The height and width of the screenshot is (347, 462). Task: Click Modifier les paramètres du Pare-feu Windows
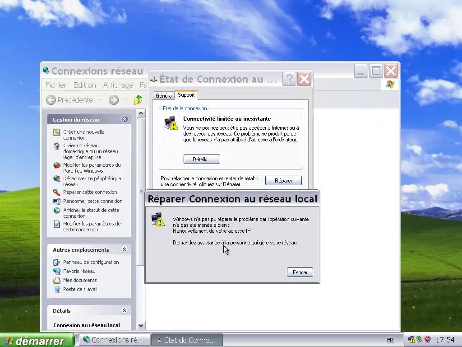(x=92, y=168)
